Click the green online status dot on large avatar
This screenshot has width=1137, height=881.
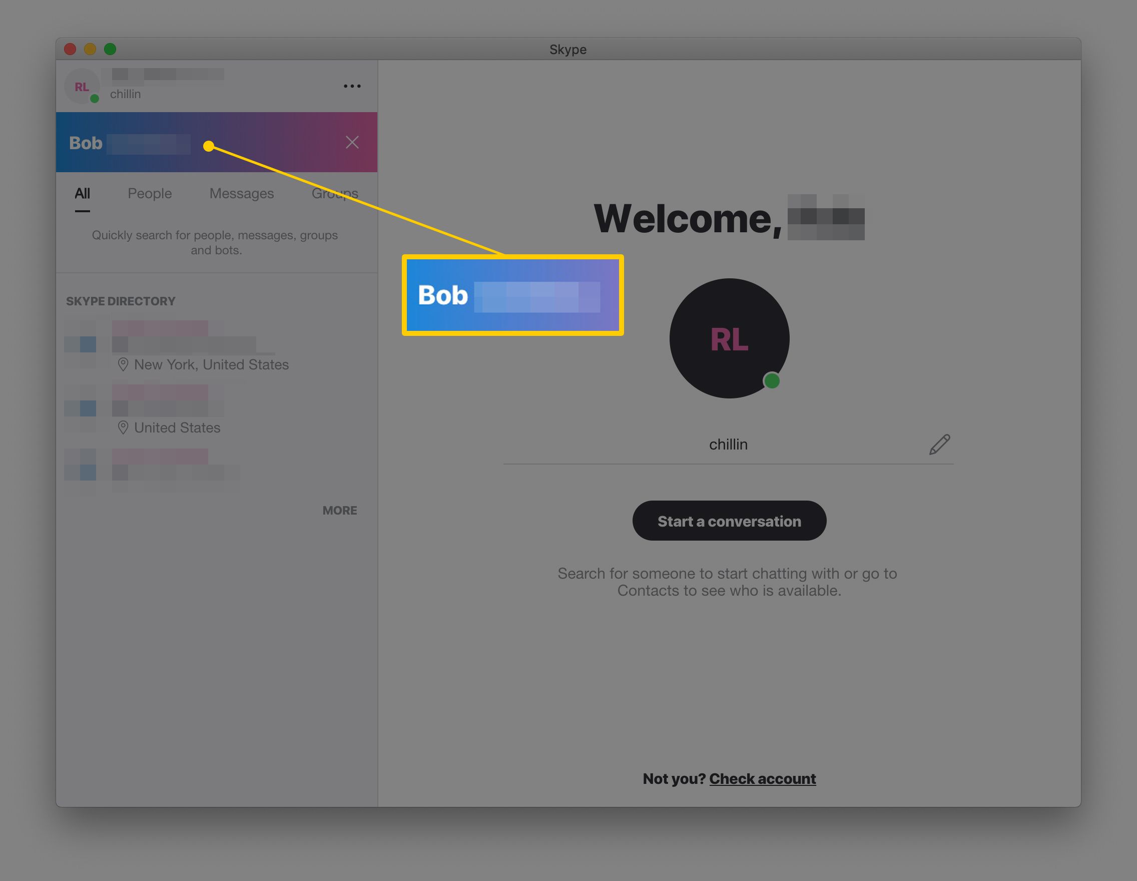(x=772, y=381)
